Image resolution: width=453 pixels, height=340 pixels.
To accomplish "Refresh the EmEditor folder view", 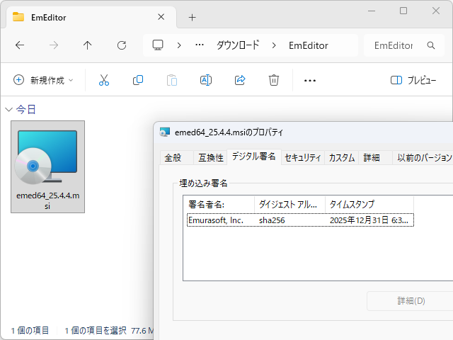I will 122,45.
